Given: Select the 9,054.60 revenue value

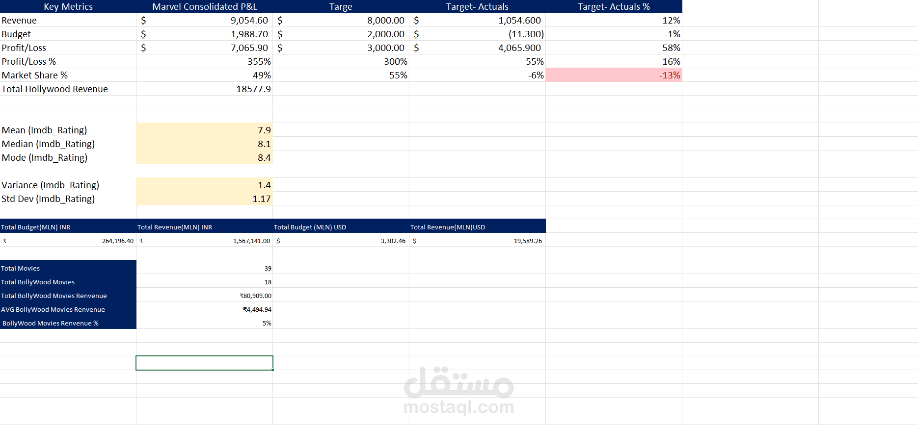Looking at the screenshot, I should pyautogui.click(x=205, y=20).
